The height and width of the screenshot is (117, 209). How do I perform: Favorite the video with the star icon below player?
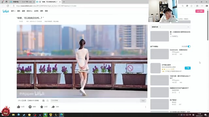(x=41, y=107)
